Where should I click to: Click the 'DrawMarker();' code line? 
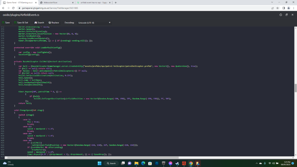tap(39, 149)
